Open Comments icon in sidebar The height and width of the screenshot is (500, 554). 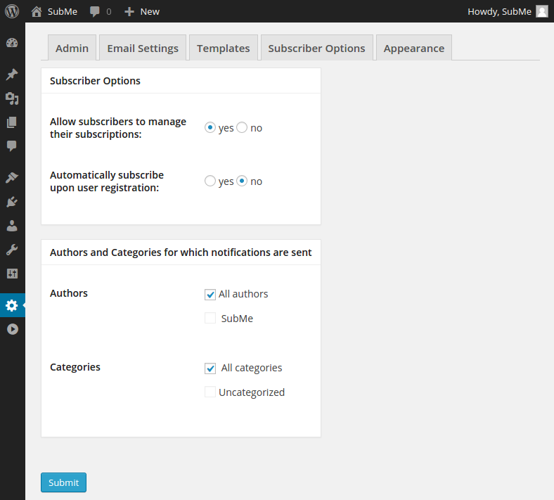tap(12, 146)
